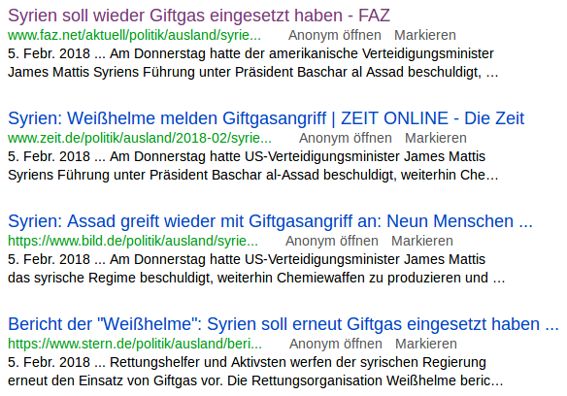This screenshot has width=567, height=396.
Task: Open the ZEIT ONLINE Weißhelme headline
Action: pyautogui.click(x=266, y=118)
